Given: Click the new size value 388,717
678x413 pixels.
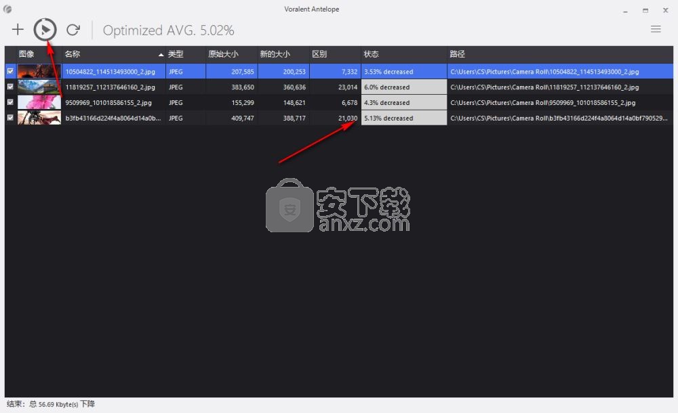Looking at the screenshot, I should click(294, 118).
